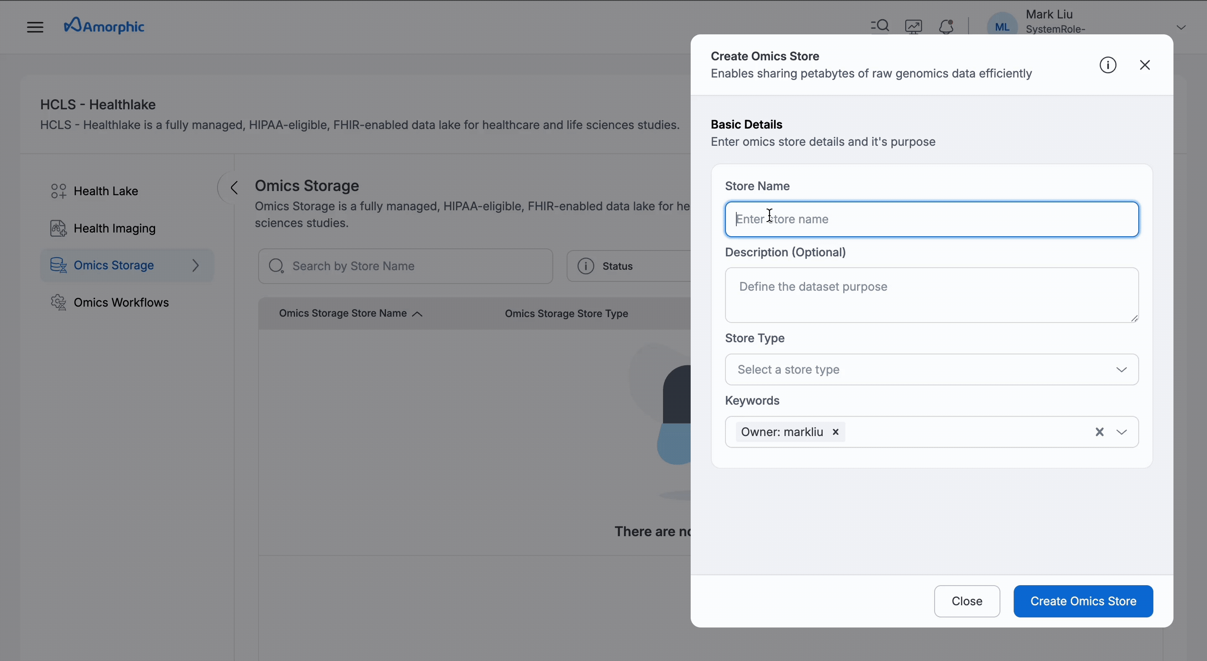Click the info icon in dialog header
This screenshot has height=661, width=1207.
1108,65
